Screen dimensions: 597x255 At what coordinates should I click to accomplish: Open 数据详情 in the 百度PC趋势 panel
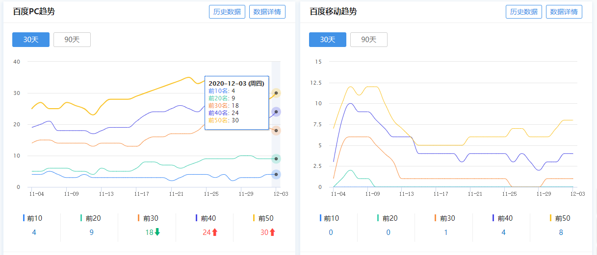(267, 12)
